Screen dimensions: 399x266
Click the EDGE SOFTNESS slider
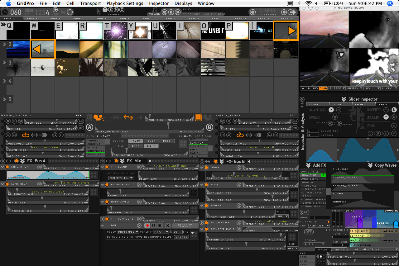pos(150,153)
